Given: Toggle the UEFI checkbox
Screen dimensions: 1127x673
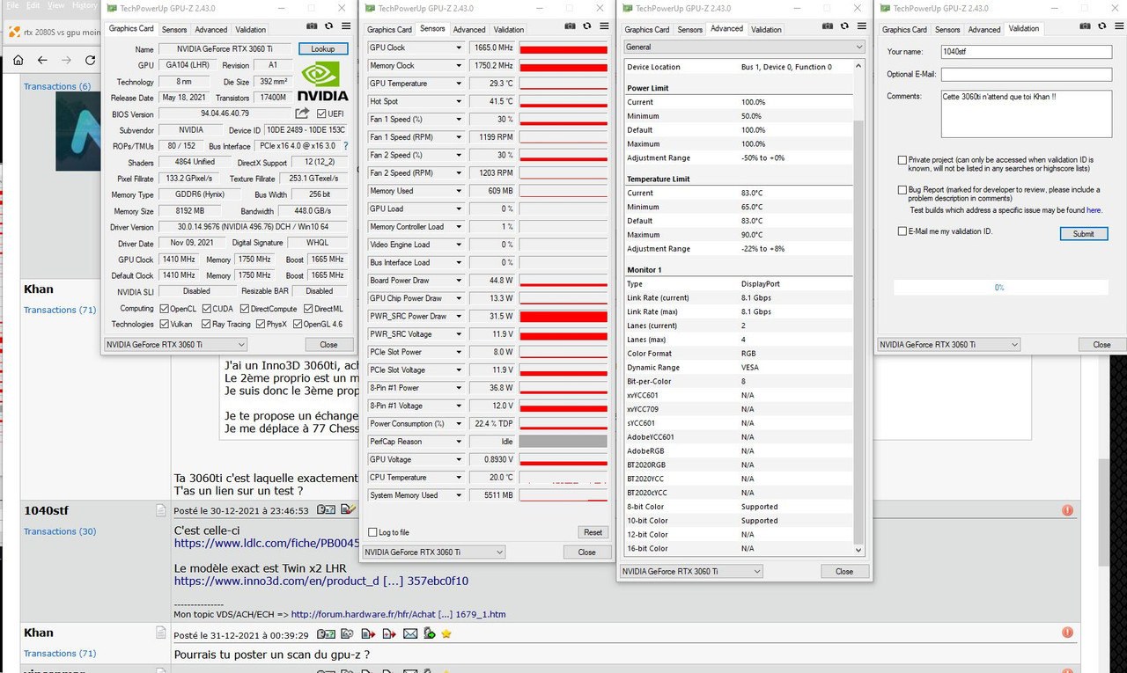Looking at the screenshot, I should click(x=321, y=113).
